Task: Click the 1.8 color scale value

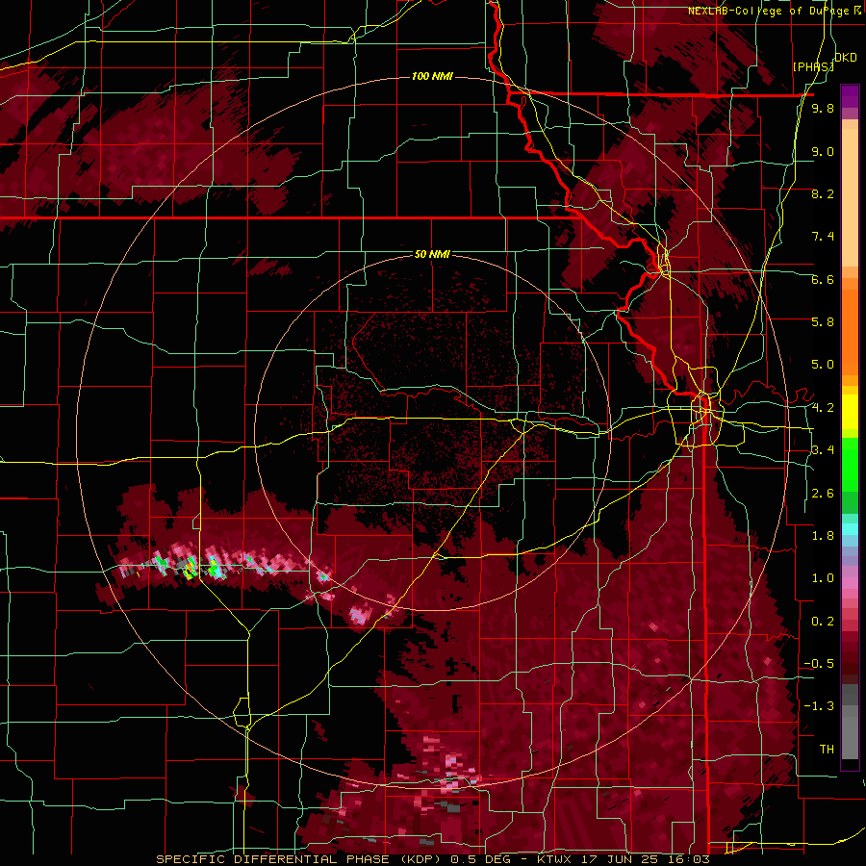Action: pyautogui.click(x=823, y=536)
